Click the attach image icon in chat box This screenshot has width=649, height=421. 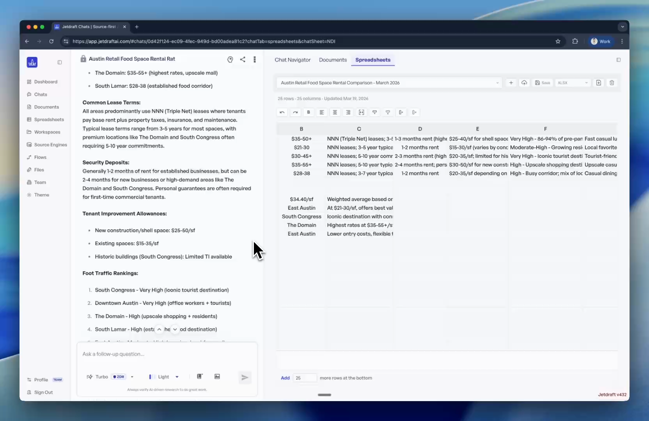[x=217, y=377]
